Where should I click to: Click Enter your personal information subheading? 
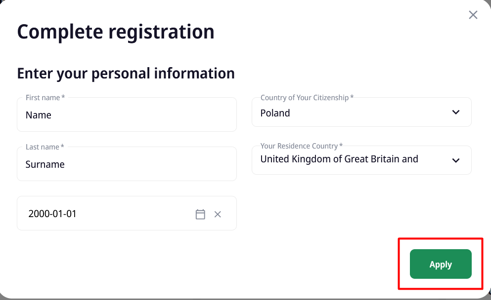coord(126,73)
